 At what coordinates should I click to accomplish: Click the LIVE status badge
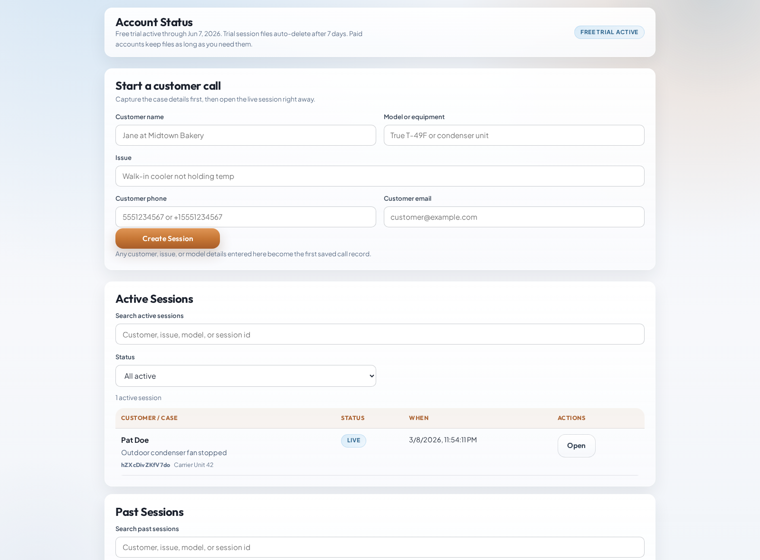[353, 440]
